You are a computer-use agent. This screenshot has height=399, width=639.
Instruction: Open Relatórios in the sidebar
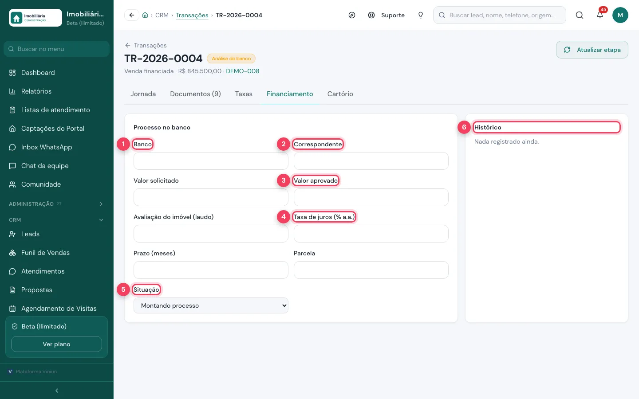pyautogui.click(x=57, y=91)
